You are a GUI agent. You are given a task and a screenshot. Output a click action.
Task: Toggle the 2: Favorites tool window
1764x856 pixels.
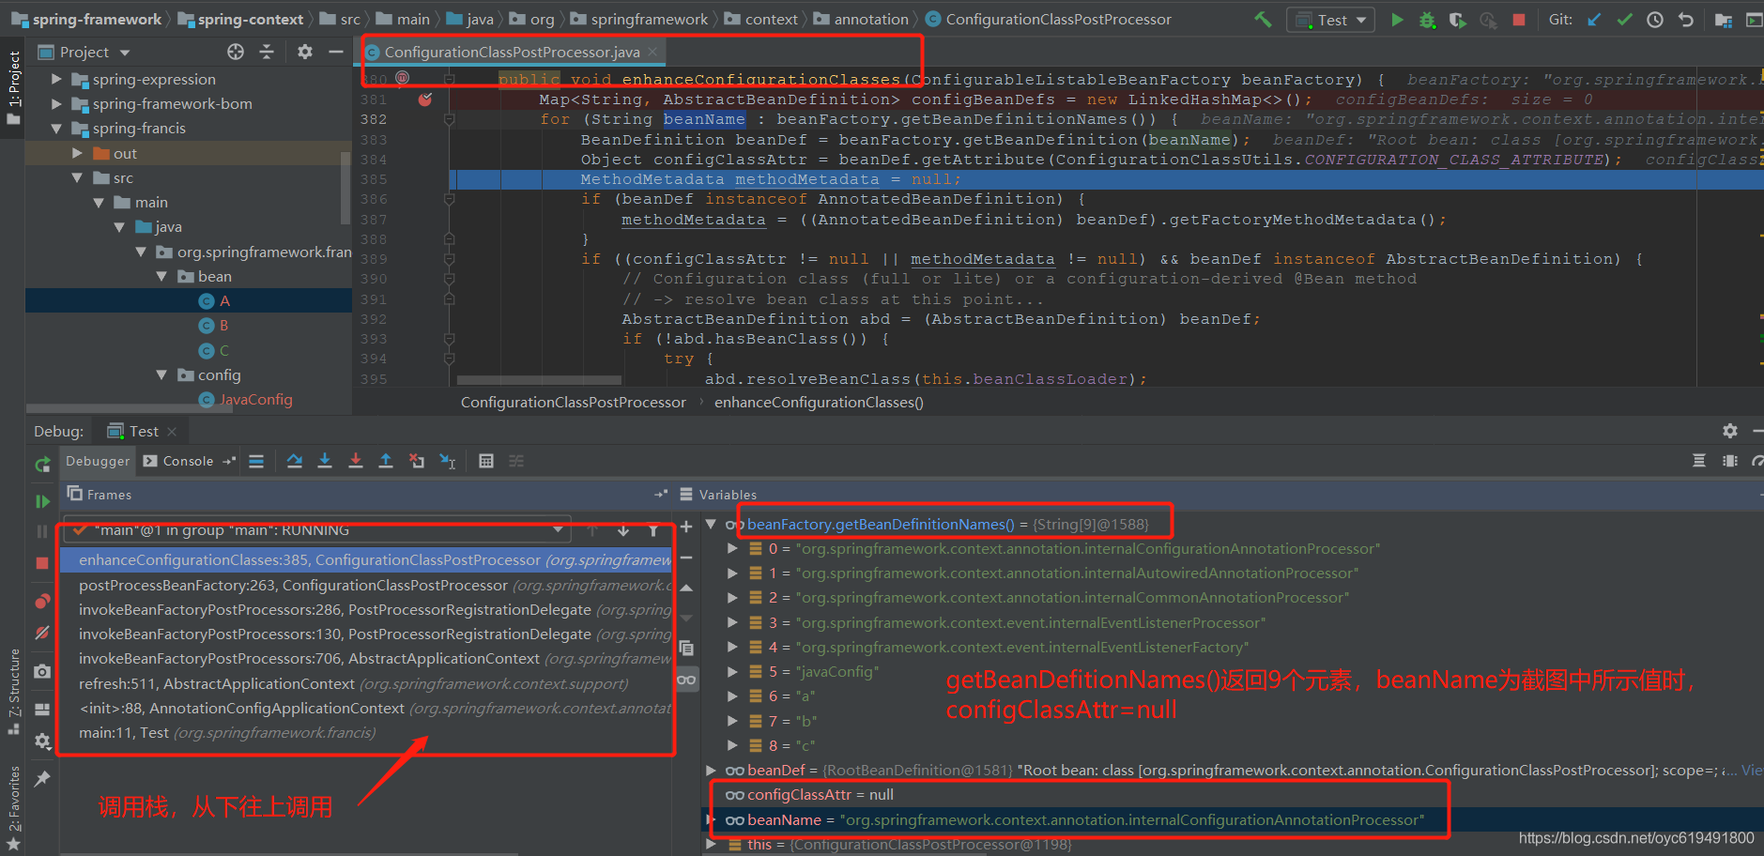click(x=13, y=808)
